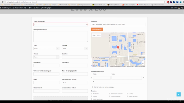The height and width of the screenshot is (103, 184).
Task: Open the updates counter in admin bar
Action: [x=26, y=8]
